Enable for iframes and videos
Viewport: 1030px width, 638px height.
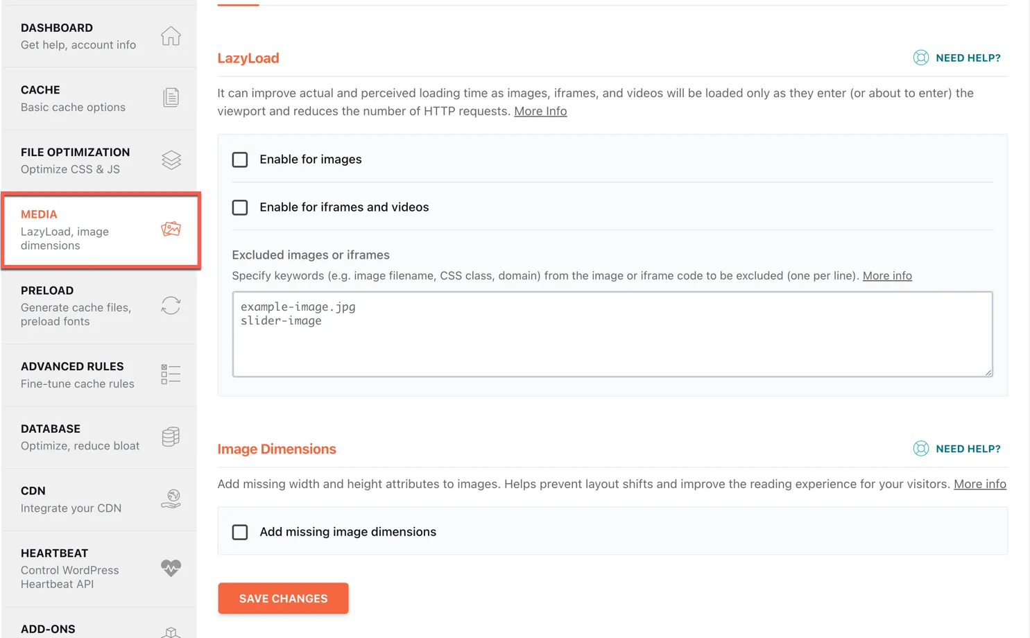tap(240, 207)
